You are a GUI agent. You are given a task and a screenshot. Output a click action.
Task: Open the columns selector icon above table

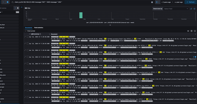pos(191,31)
